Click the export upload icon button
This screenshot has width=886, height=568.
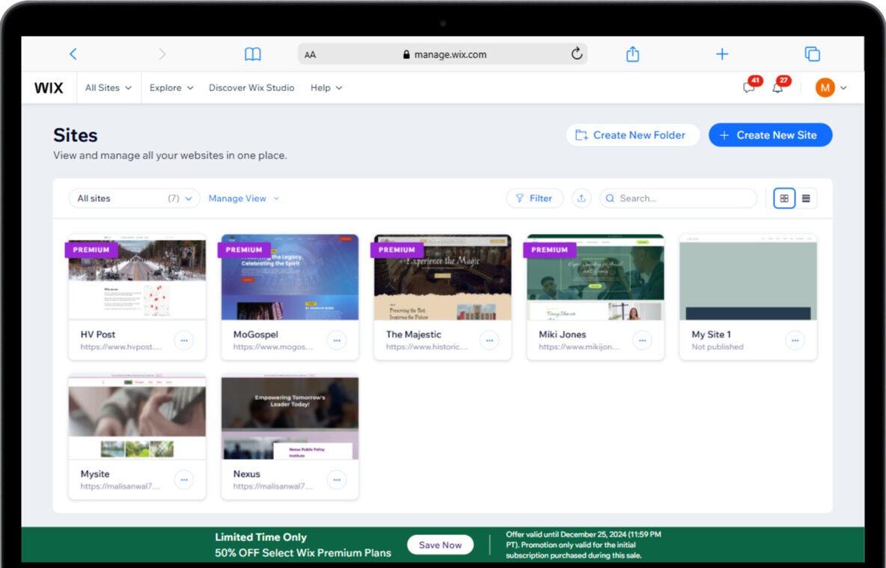click(x=581, y=198)
